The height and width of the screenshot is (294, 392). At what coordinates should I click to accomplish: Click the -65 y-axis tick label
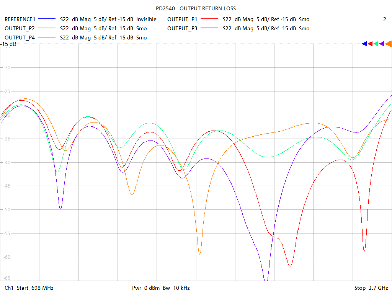click(7, 278)
